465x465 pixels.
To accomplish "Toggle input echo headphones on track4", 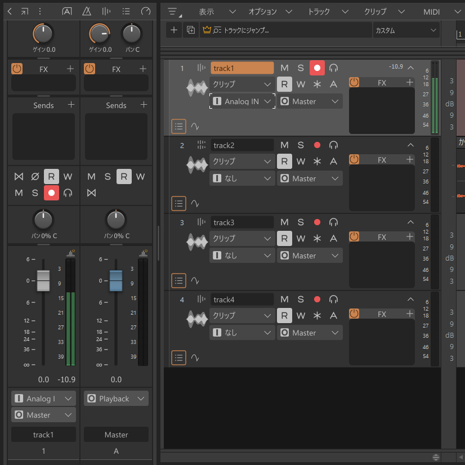I will (333, 299).
